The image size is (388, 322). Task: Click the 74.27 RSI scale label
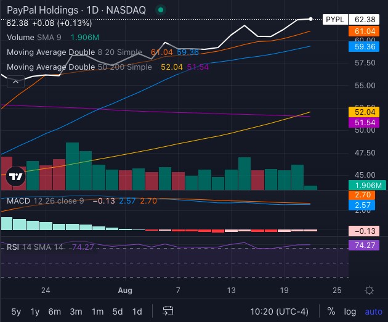364,245
